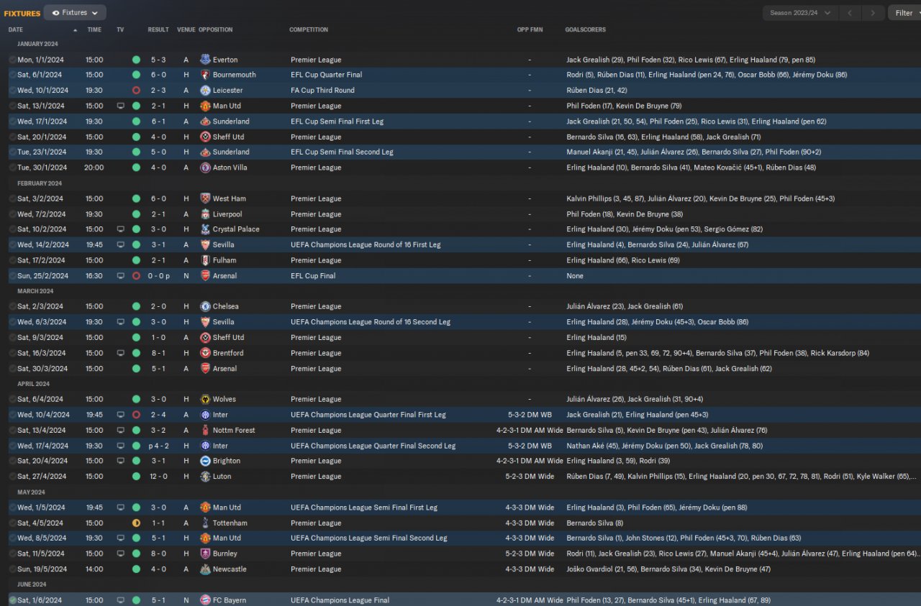This screenshot has width=921, height=606.
Task: Open the Everton opposition link
Action: [225, 60]
